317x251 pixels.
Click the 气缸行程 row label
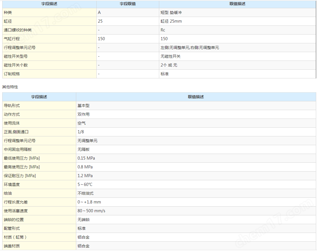click(x=12, y=39)
